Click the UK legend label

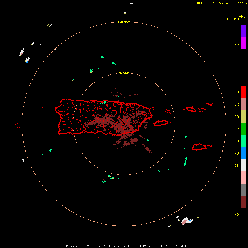[236, 43]
